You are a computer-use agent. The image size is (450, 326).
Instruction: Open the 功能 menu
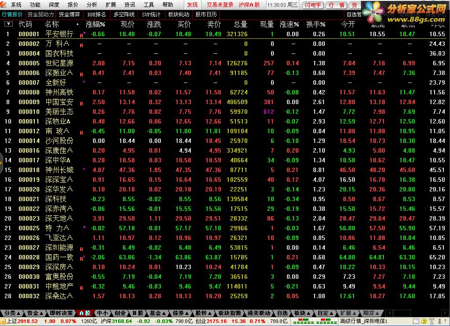pos(35,4)
